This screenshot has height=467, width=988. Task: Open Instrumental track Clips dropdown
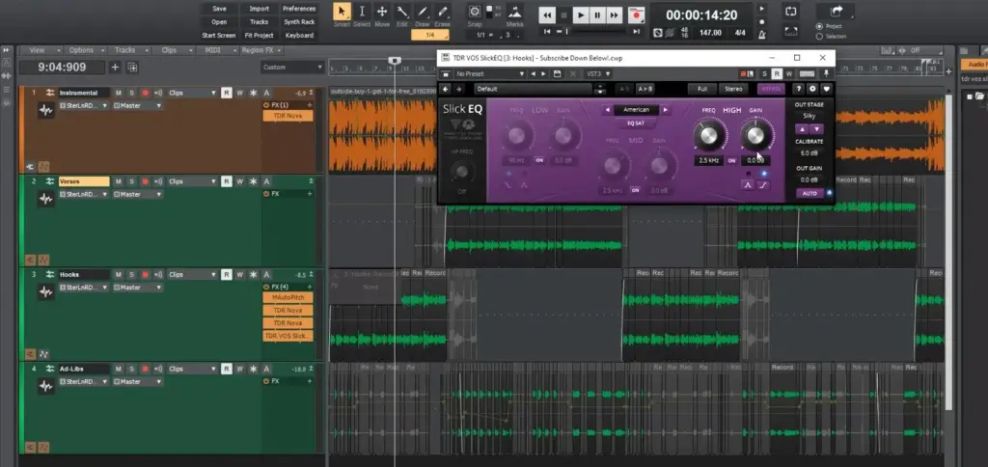coord(192,93)
